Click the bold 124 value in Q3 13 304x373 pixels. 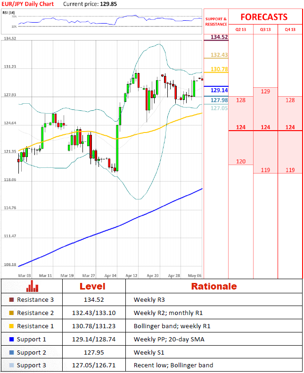click(x=265, y=127)
